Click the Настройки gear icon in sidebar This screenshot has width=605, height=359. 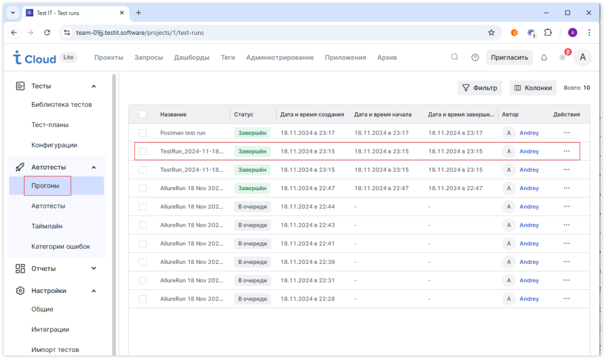[20, 290]
